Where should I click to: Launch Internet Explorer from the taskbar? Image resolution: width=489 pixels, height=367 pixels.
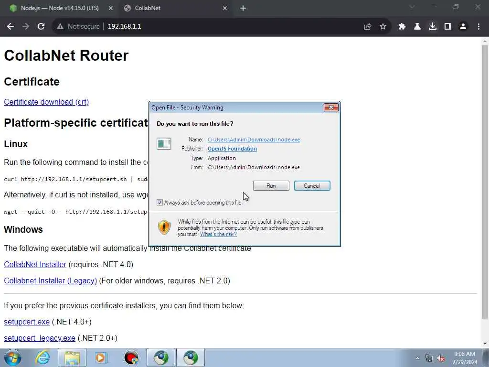coord(43,358)
